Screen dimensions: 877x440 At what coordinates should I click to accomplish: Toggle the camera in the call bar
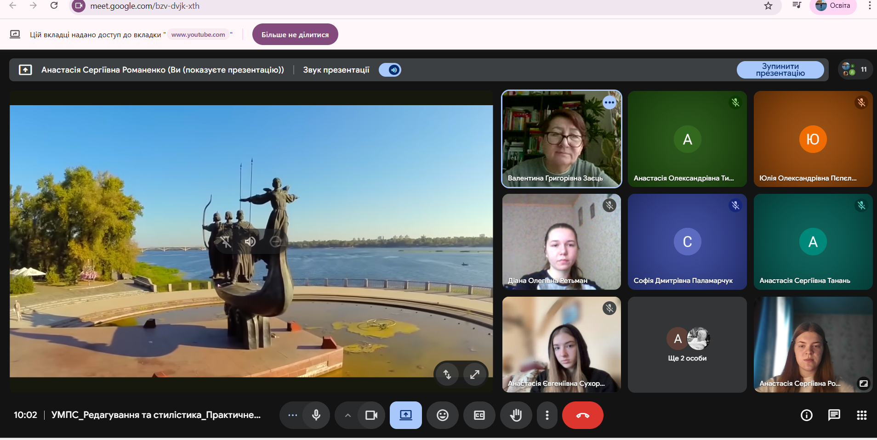pyautogui.click(x=371, y=415)
